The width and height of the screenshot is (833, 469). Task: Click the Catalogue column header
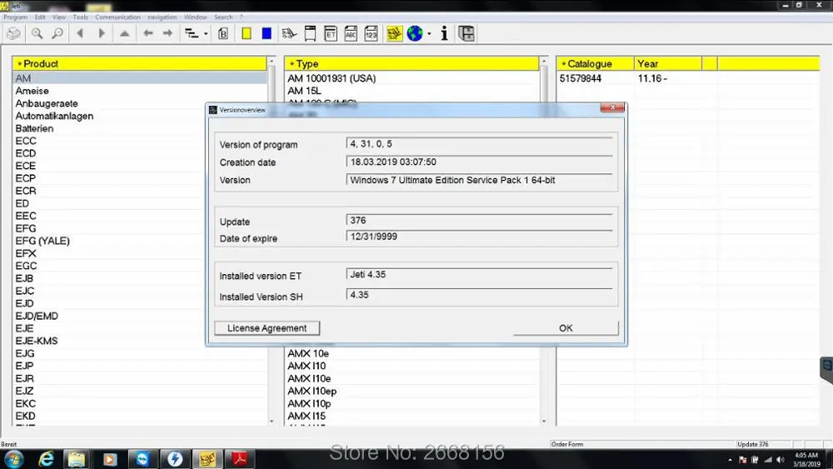595,64
